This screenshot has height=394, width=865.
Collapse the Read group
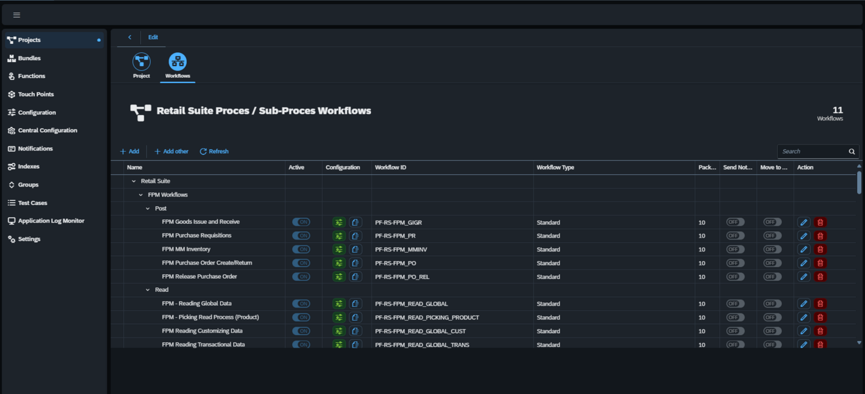tap(148, 290)
